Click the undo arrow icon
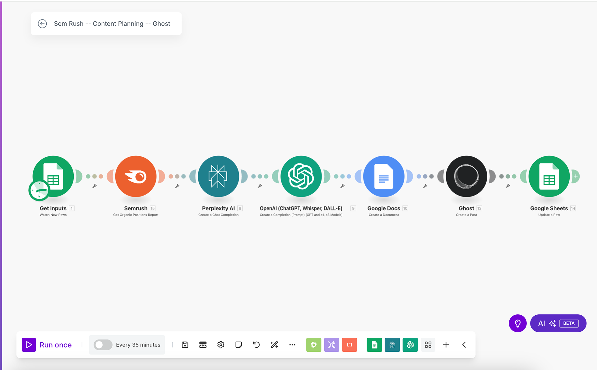597x370 pixels. click(256, 345)
